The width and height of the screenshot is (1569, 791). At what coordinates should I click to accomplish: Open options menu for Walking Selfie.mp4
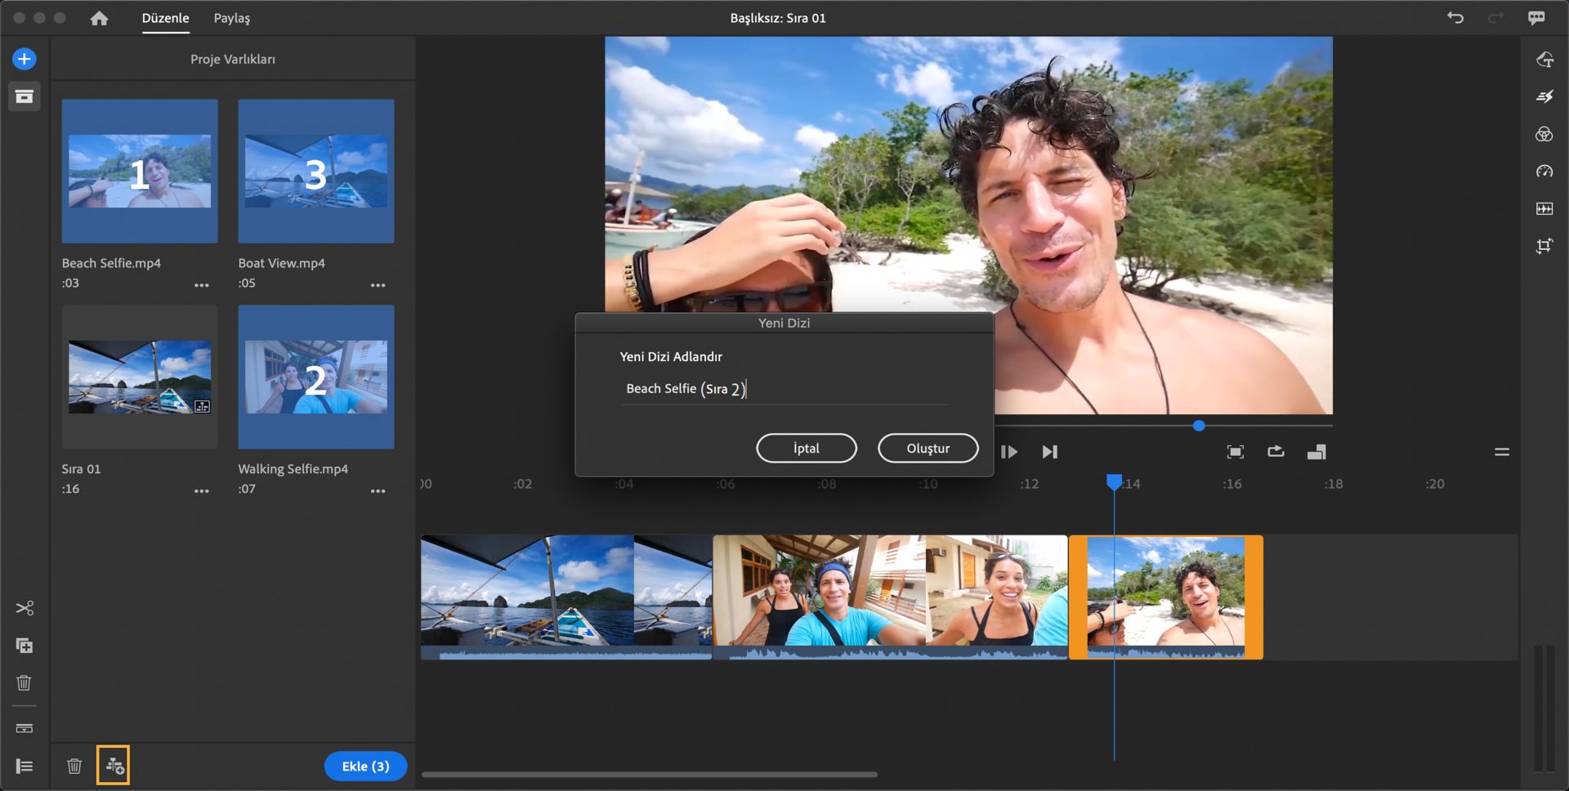[378, 491]
